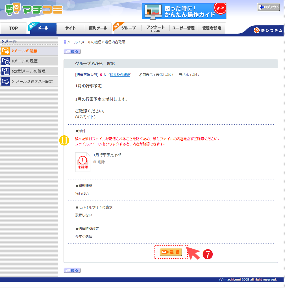Viewport: 285px width, 289px height.
Task: Click the unconfirmed PDF attachment icon
Action: tap(83, 162)
